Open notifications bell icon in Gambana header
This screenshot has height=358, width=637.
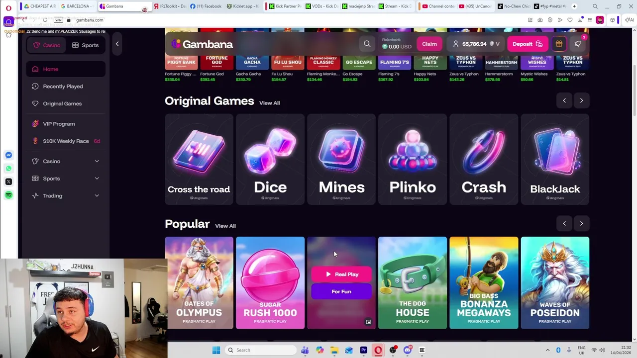click(x=578, y=44)
